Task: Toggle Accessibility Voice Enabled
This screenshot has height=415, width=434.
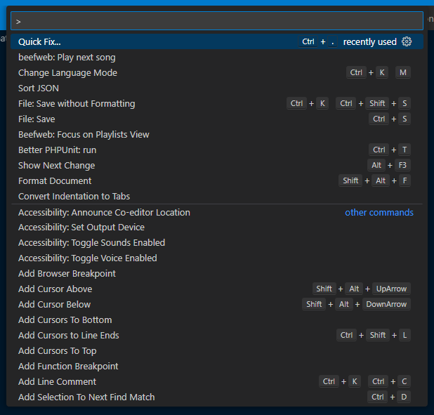Action: coord(87,258)
